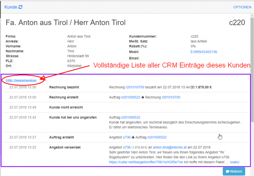
Task: Open the cubiz.net offer URL link
Action: [146, 162]
